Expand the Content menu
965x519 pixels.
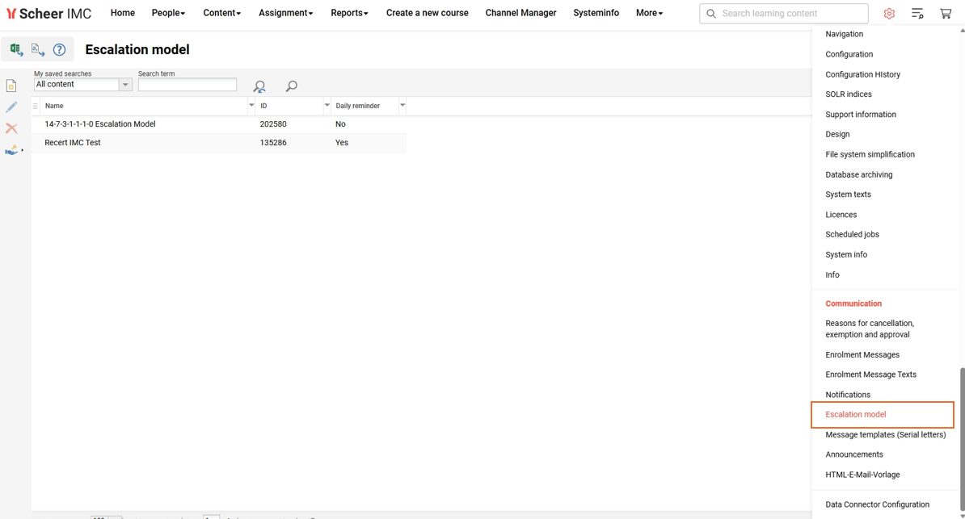tap(222, 13)
